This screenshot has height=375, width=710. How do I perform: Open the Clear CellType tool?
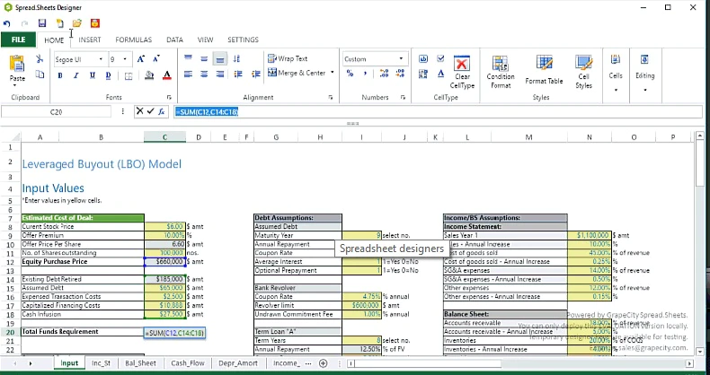(462, 73)
